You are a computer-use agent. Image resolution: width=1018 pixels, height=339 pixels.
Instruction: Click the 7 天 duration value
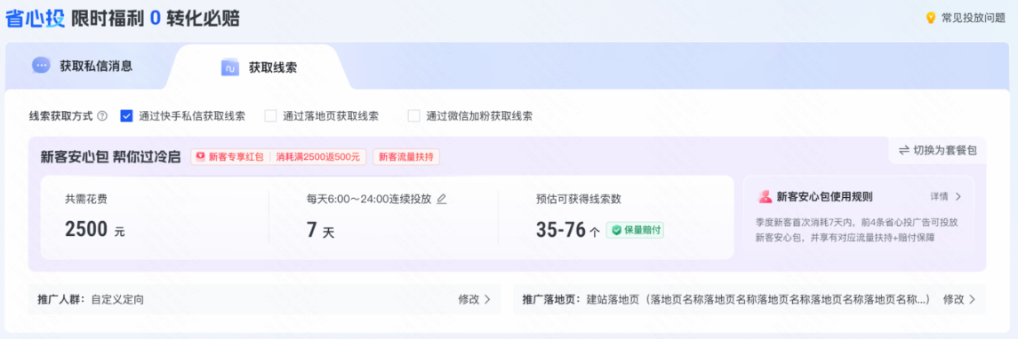pyautogui.click(x=320, y=230)
